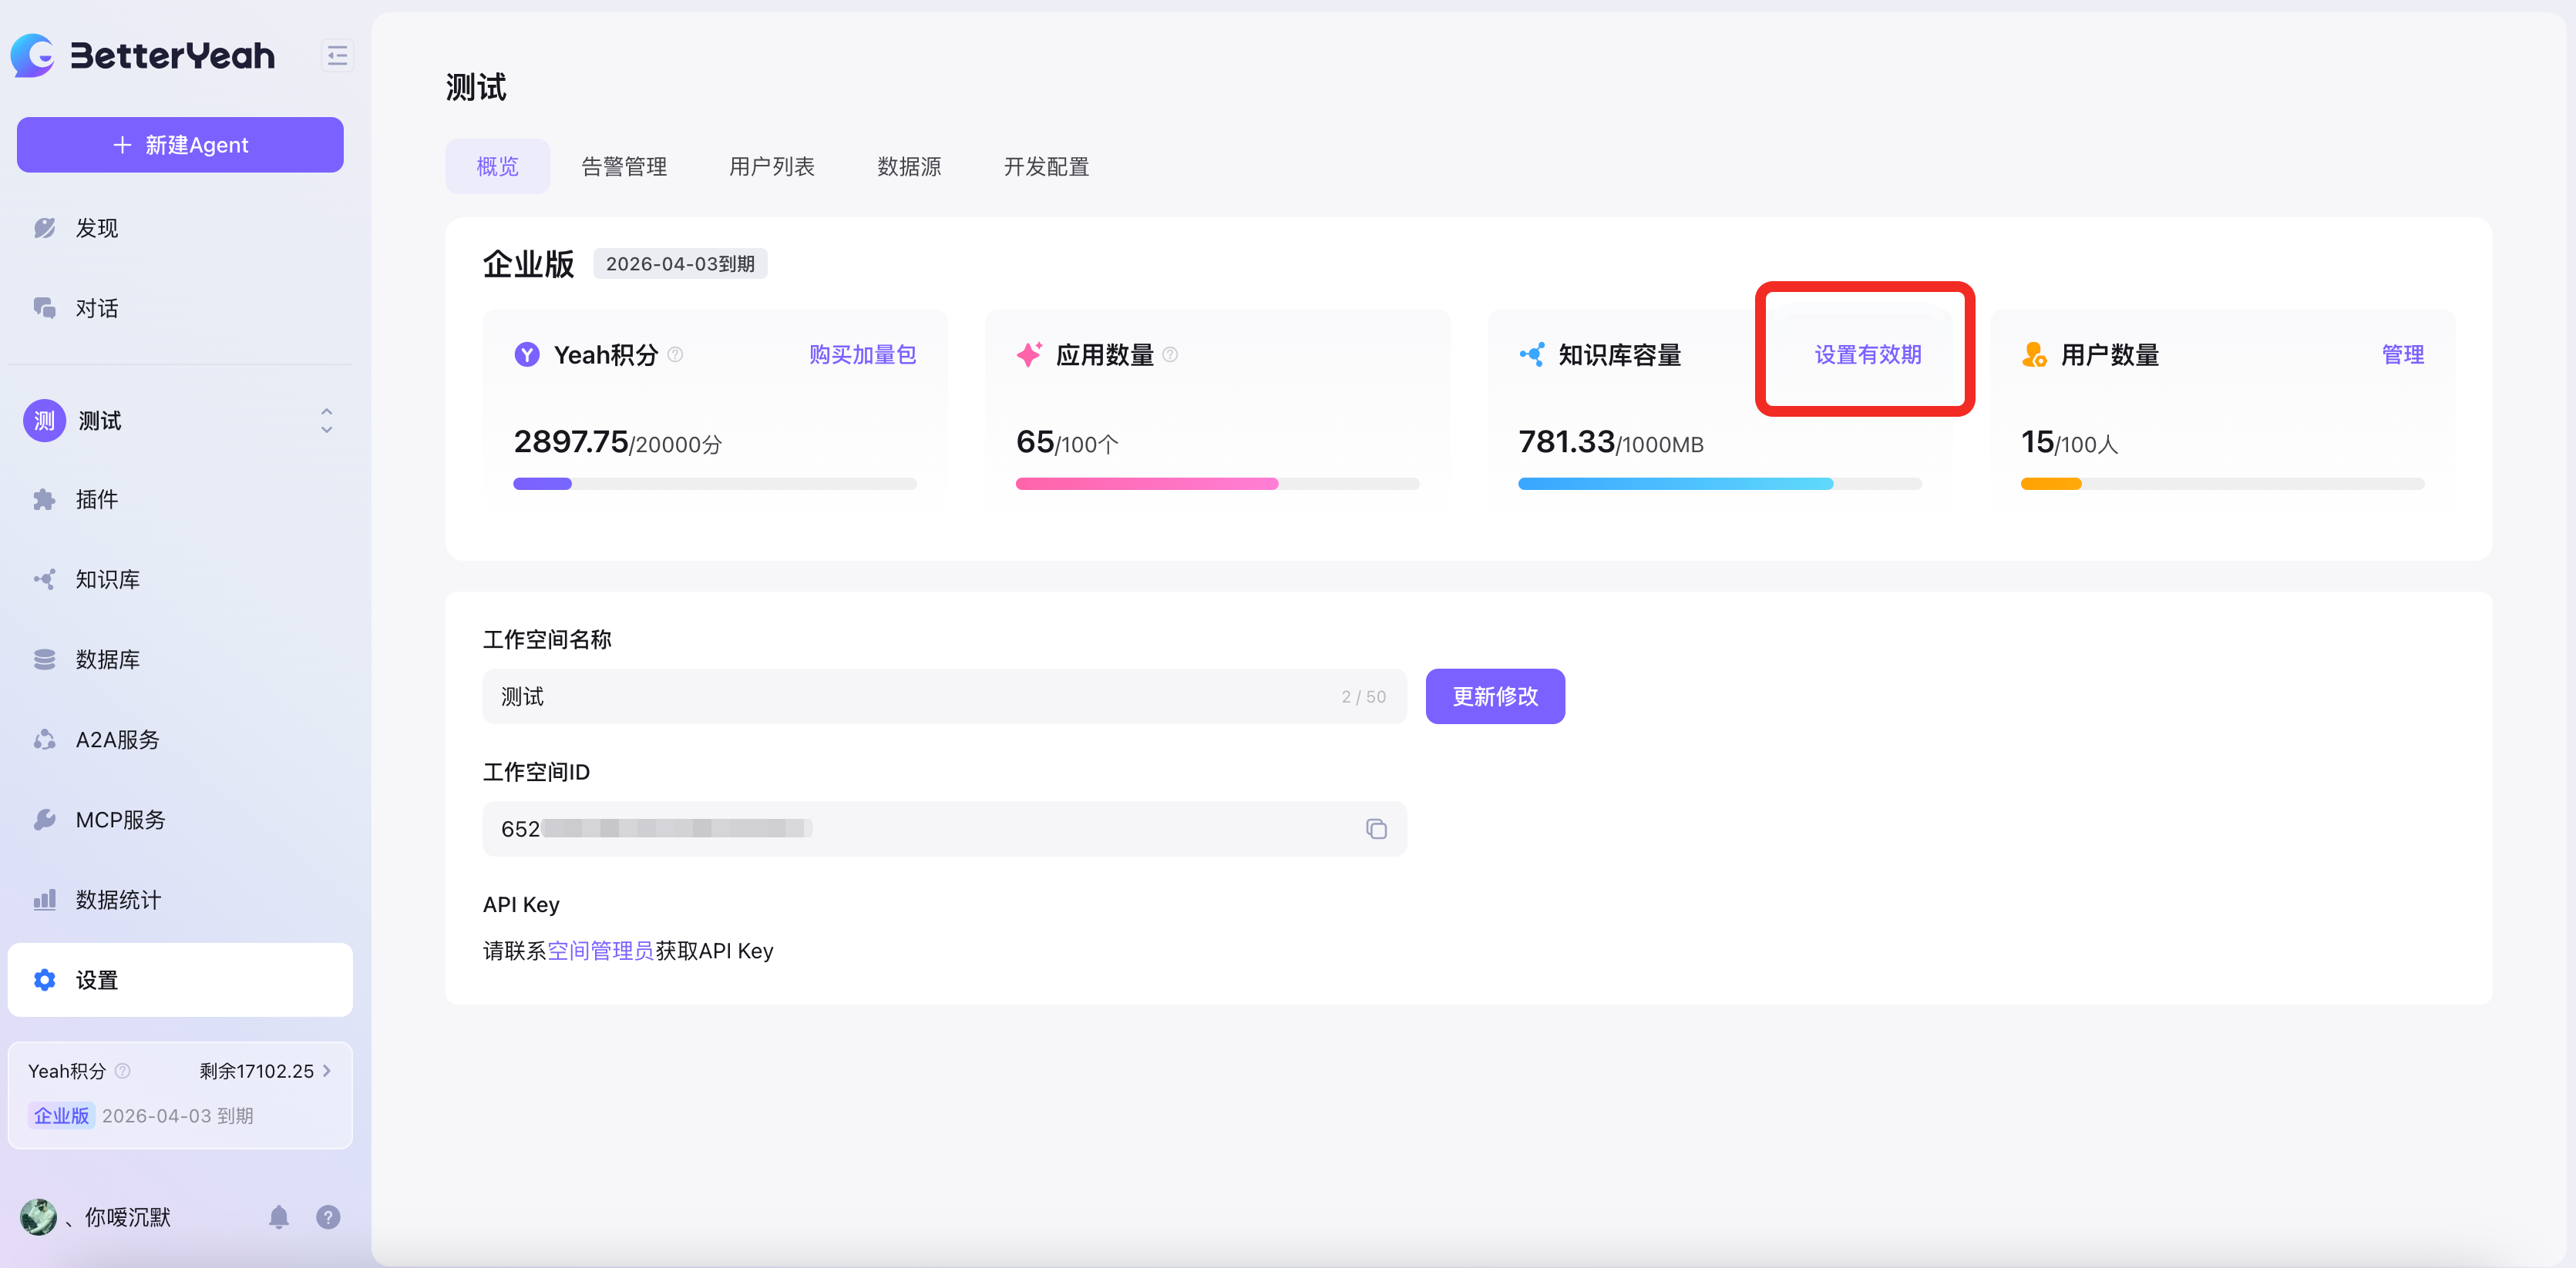The image size is (2576, 1268).
Task: Click the notification bell icon
Action: [279, 1216]
